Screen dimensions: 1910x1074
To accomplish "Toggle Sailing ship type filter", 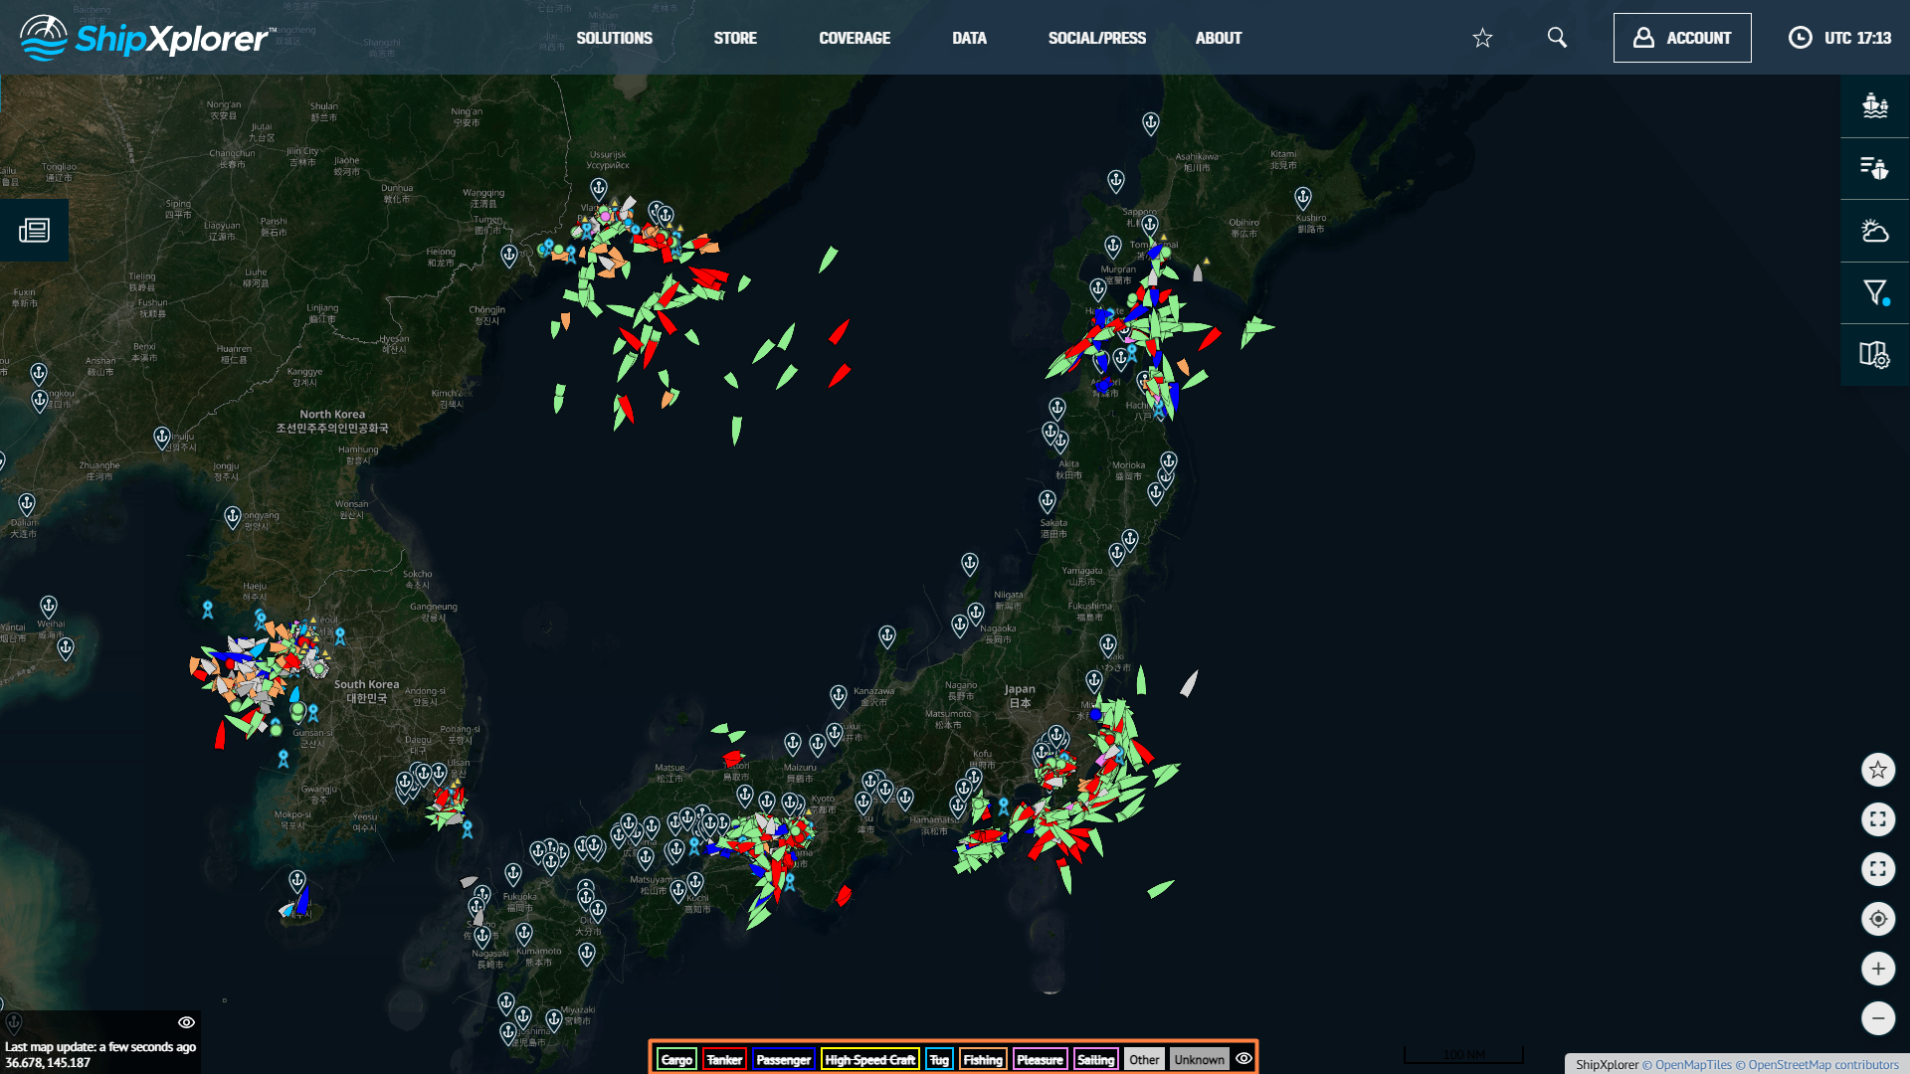I will click(x=1095, y=1059).
